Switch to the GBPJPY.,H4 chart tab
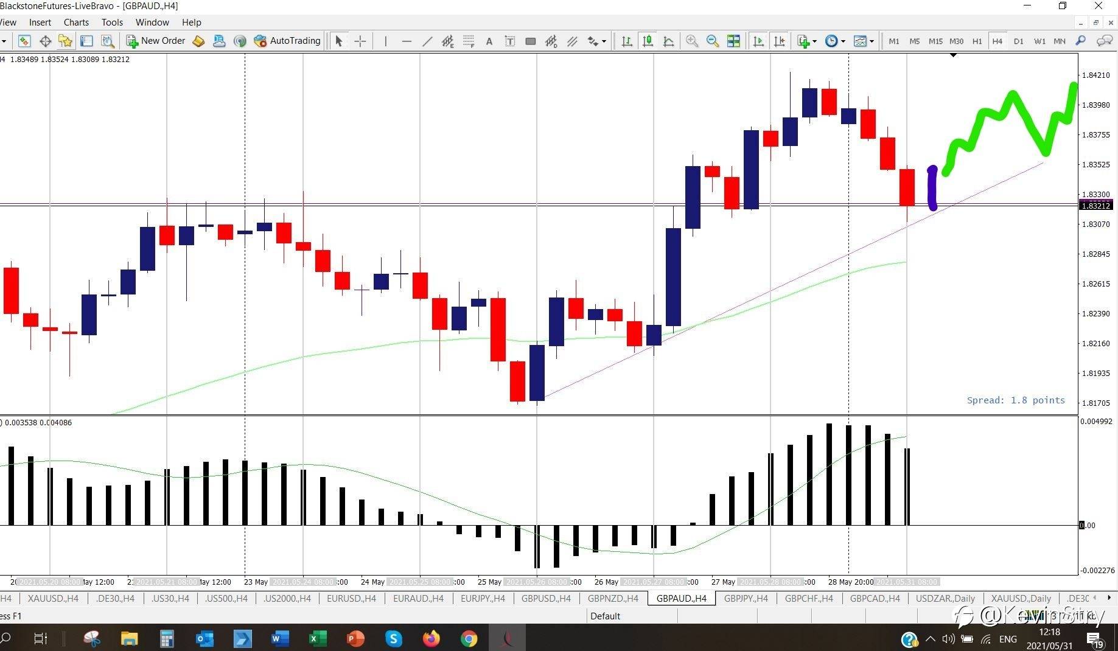 tap(746, 599)
